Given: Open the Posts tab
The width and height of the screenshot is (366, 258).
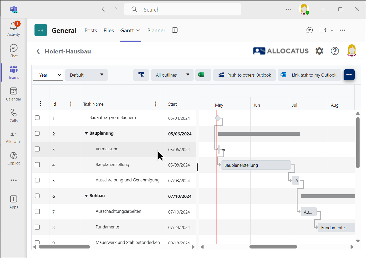Looking at the screenshot, I should tap(91, 30).
